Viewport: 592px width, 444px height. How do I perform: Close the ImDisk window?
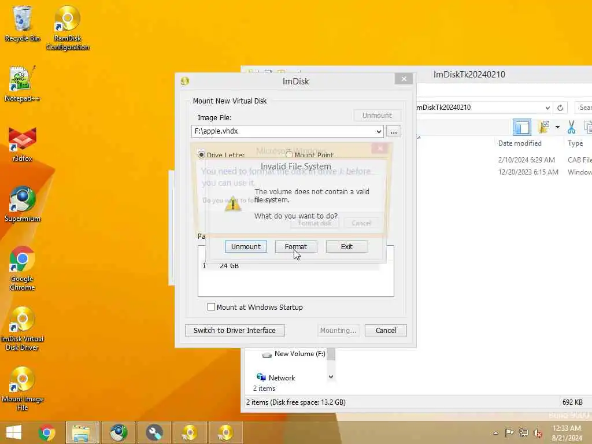pyautogui.click(x=404, y=79)
